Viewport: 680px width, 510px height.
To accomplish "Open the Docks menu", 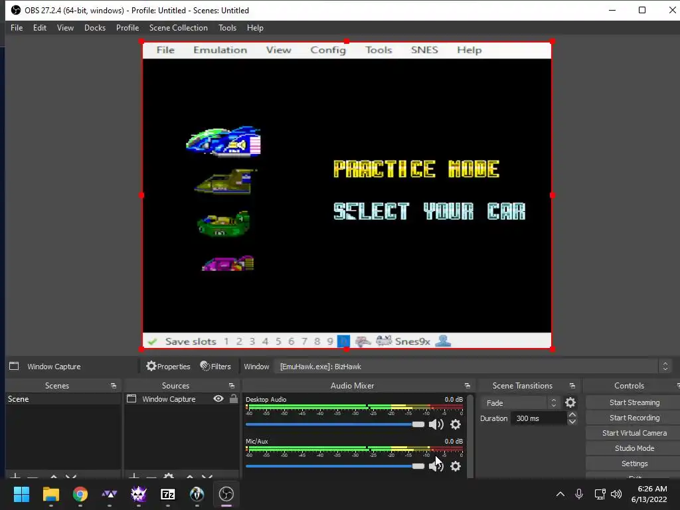I will [95, 27].
